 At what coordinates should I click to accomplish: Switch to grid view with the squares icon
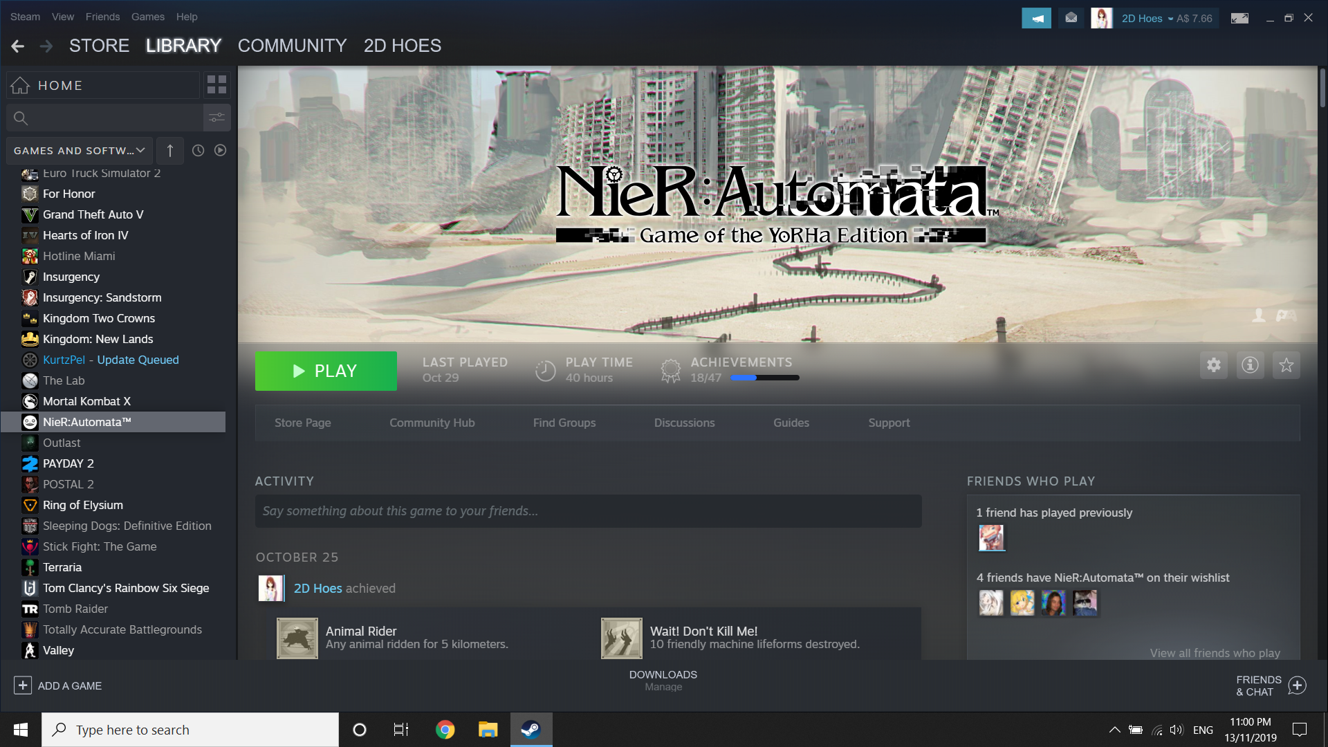216,84
